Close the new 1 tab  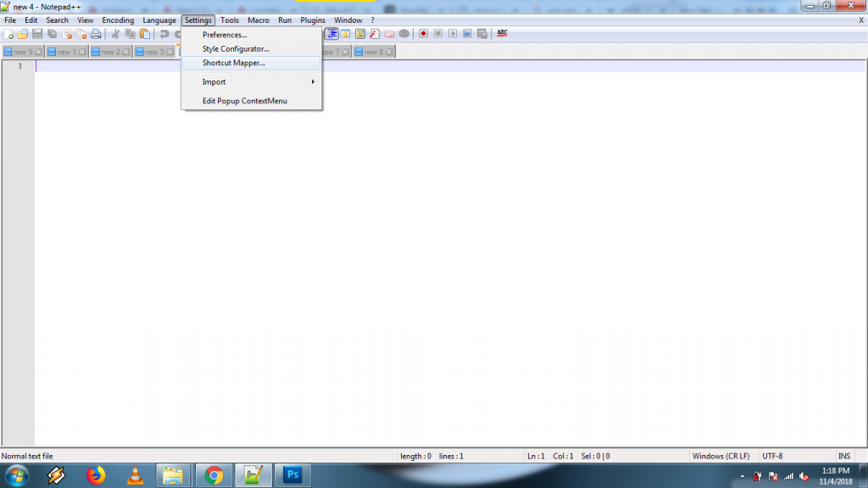(82, 52)
